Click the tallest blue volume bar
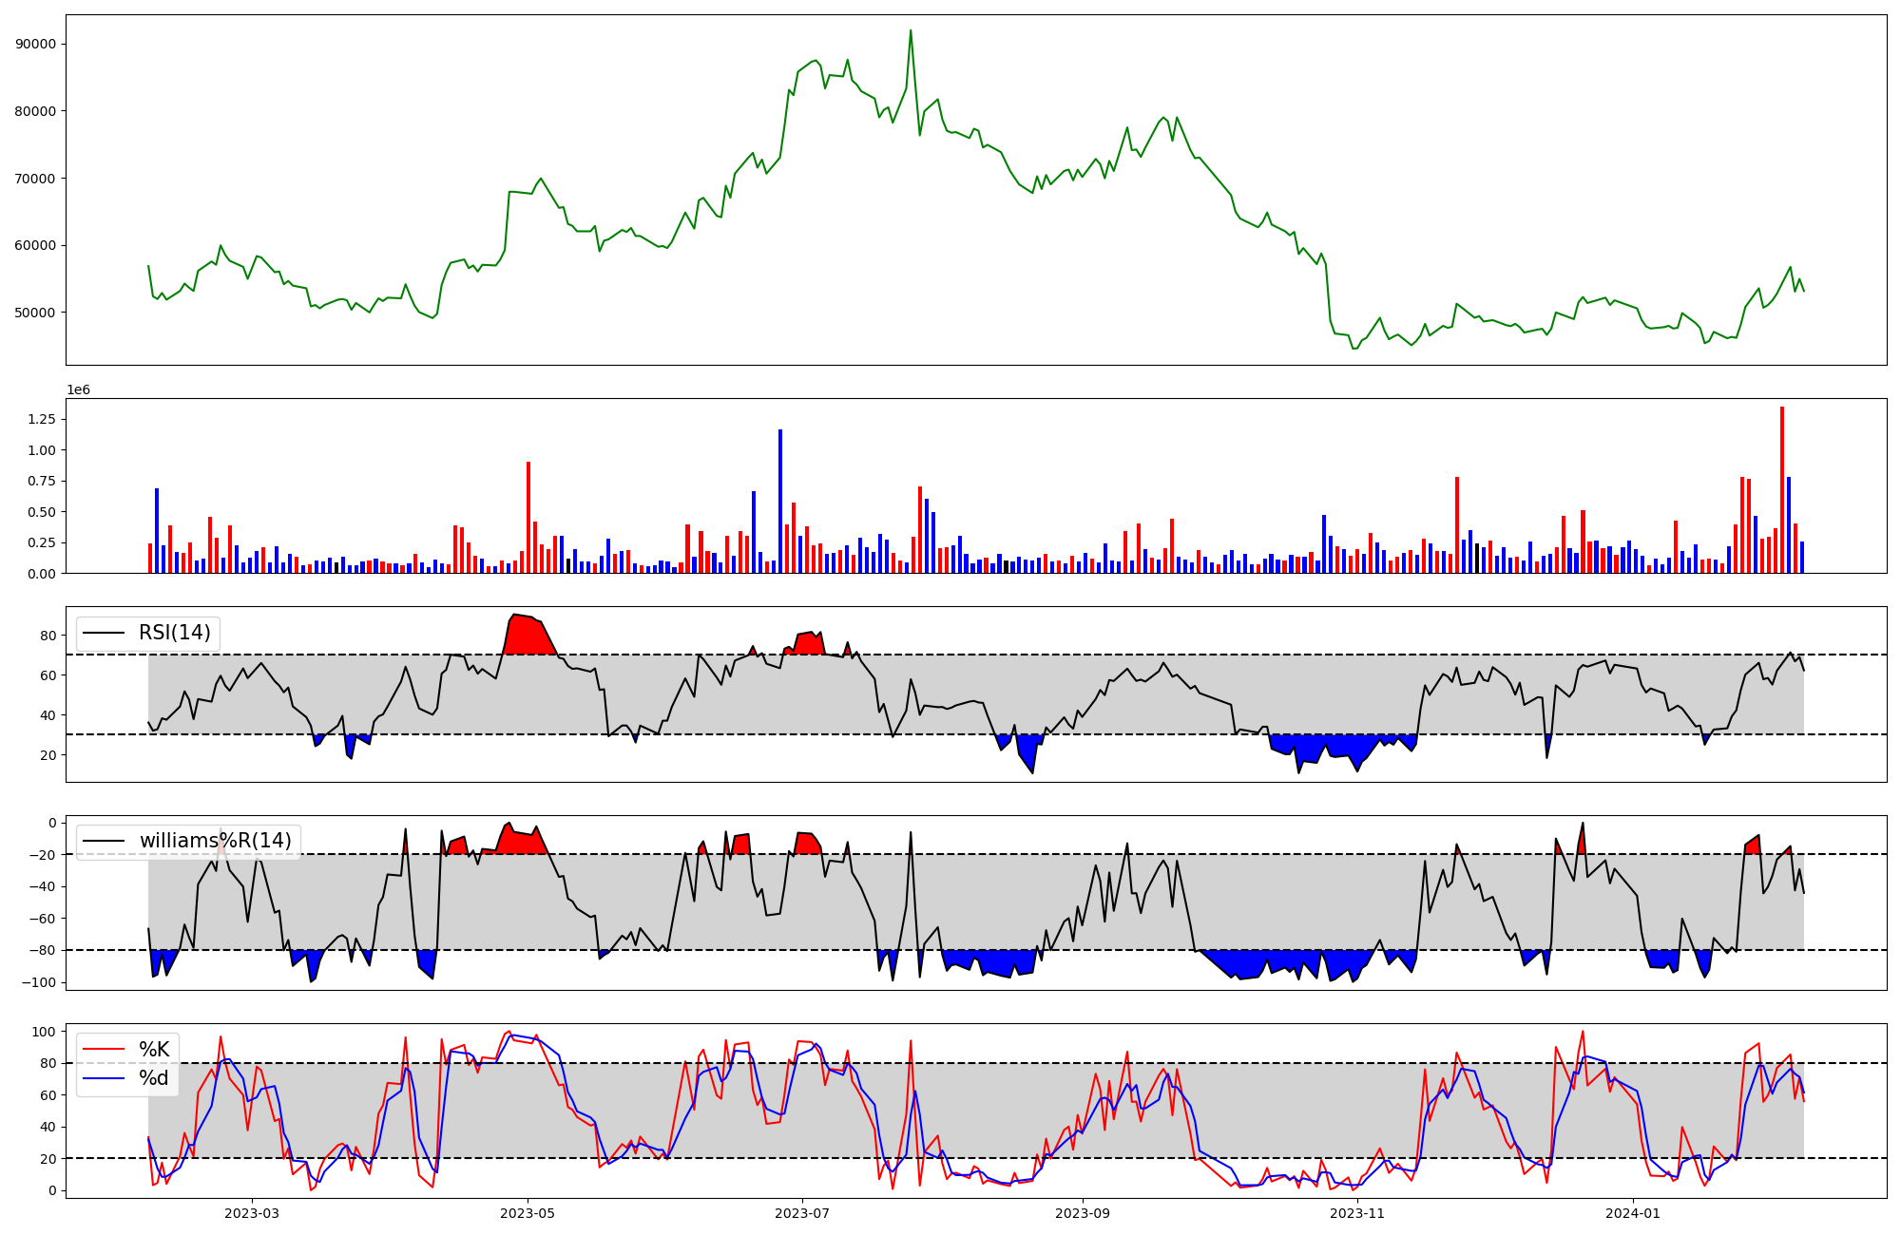This screenshot has height=1235, width=1901. tap(780, 501)
